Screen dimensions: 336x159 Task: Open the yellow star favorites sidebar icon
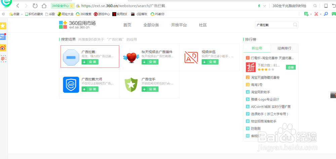(x=3, y=26)
